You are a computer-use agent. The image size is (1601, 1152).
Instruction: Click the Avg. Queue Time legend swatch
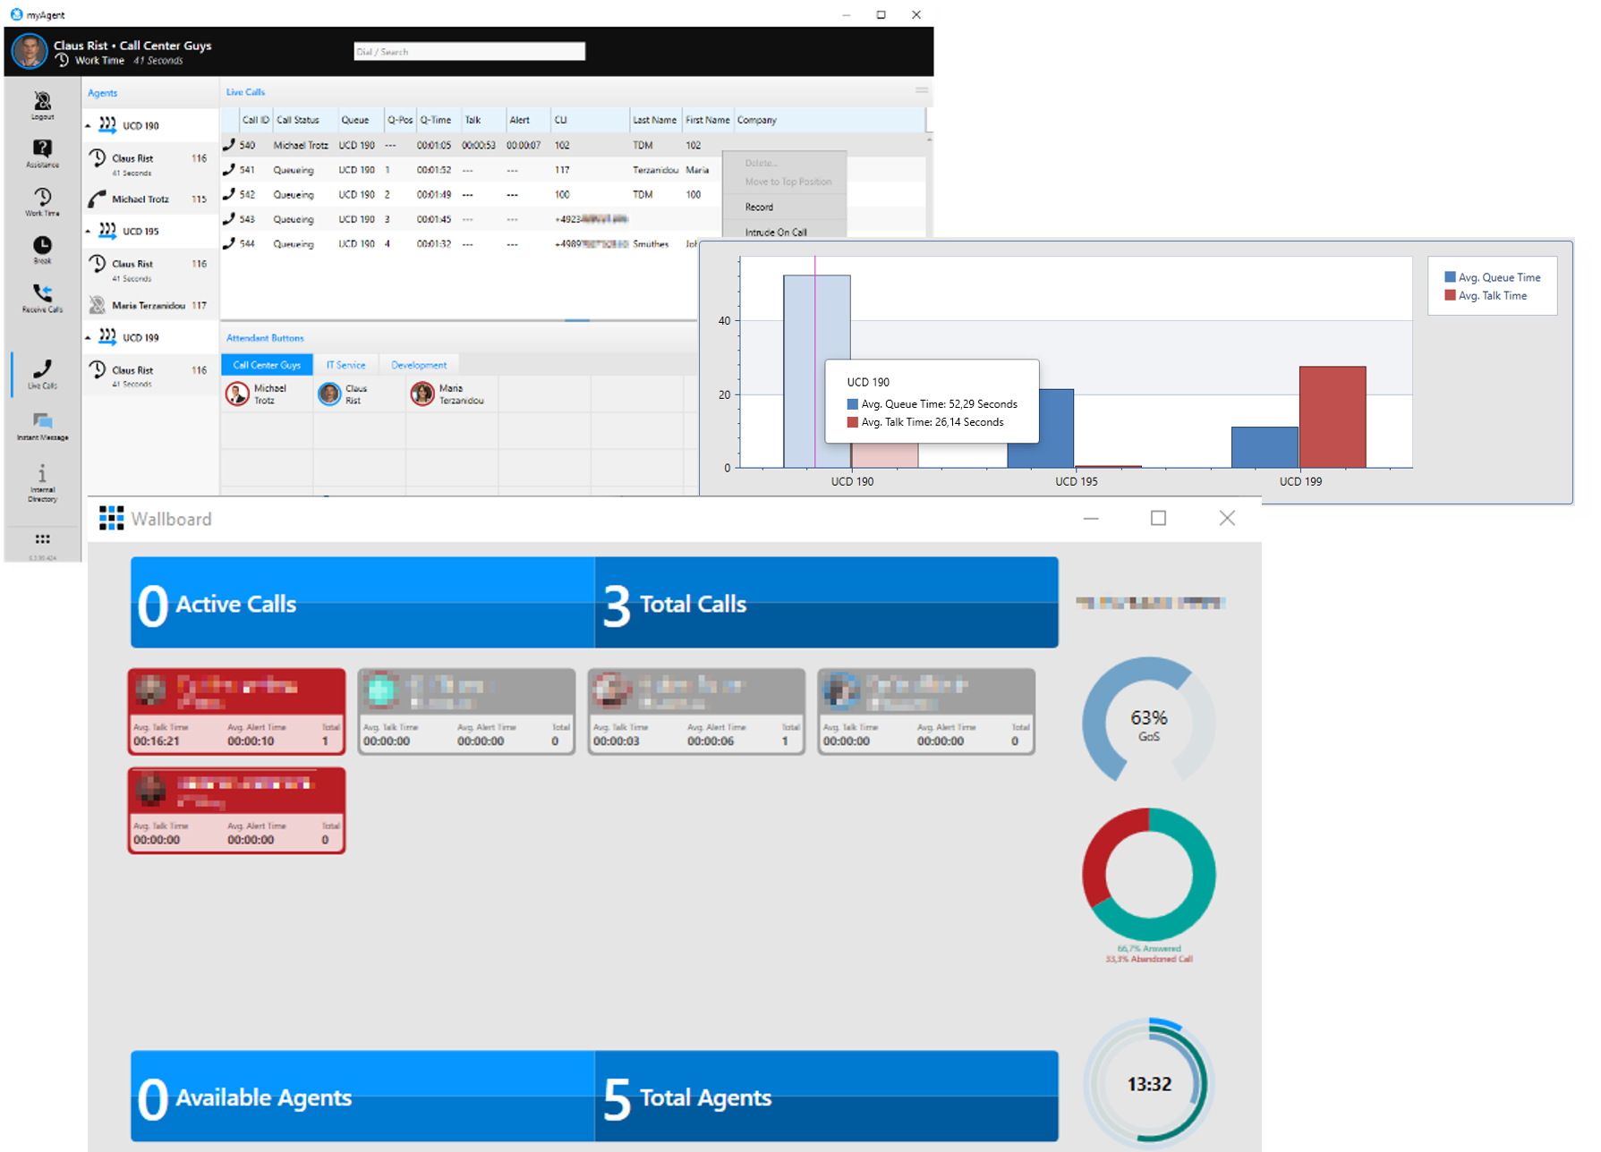coord(1450,277)
